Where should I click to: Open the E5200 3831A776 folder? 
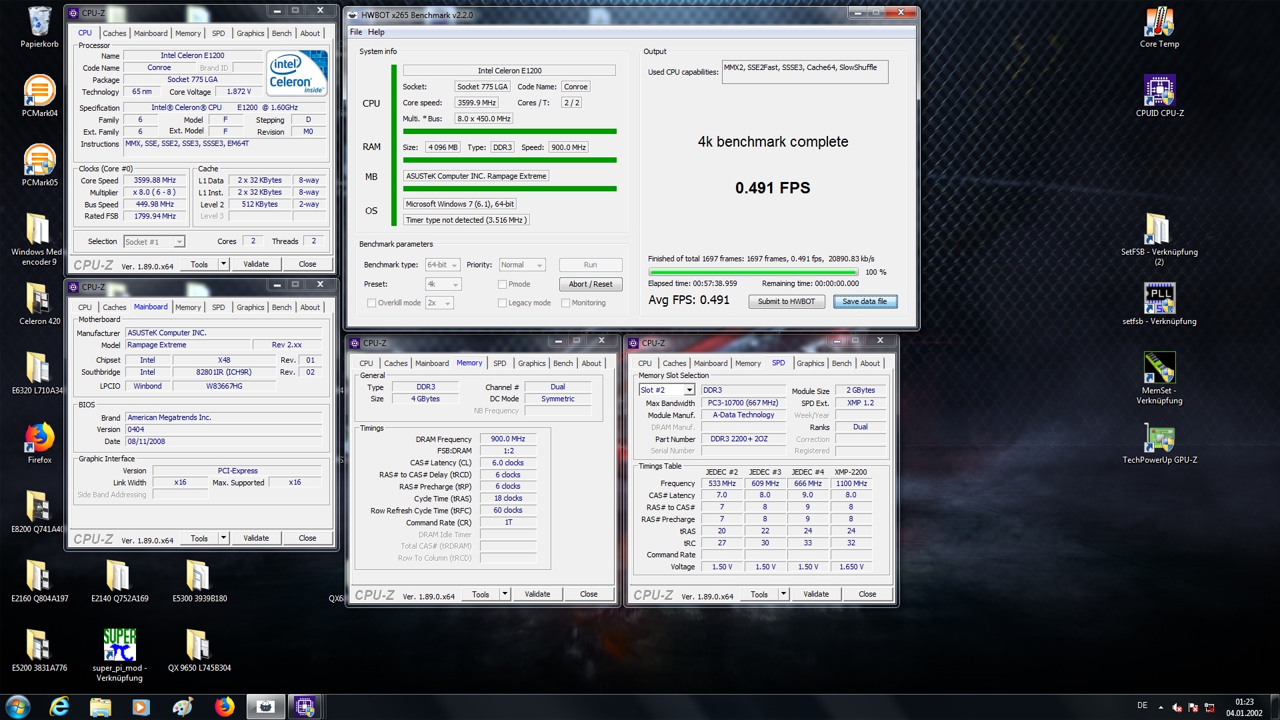[x=39, y=650]
